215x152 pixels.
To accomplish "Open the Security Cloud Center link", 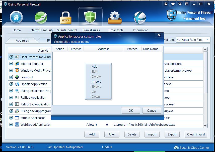I will pos(194,148).
